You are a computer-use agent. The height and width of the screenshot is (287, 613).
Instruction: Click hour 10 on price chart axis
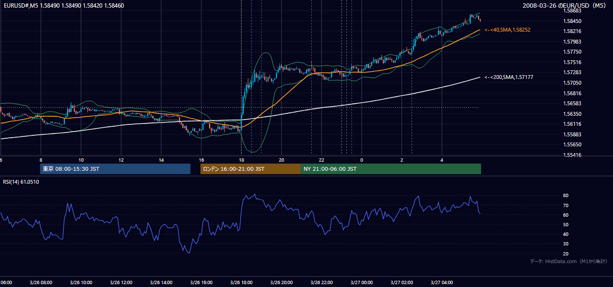click(81, 160)
